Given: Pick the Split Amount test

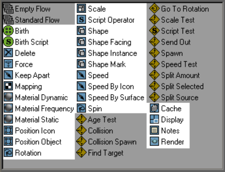Looking at the screenshot, I should pyautogui.click(x=180, y=75).
